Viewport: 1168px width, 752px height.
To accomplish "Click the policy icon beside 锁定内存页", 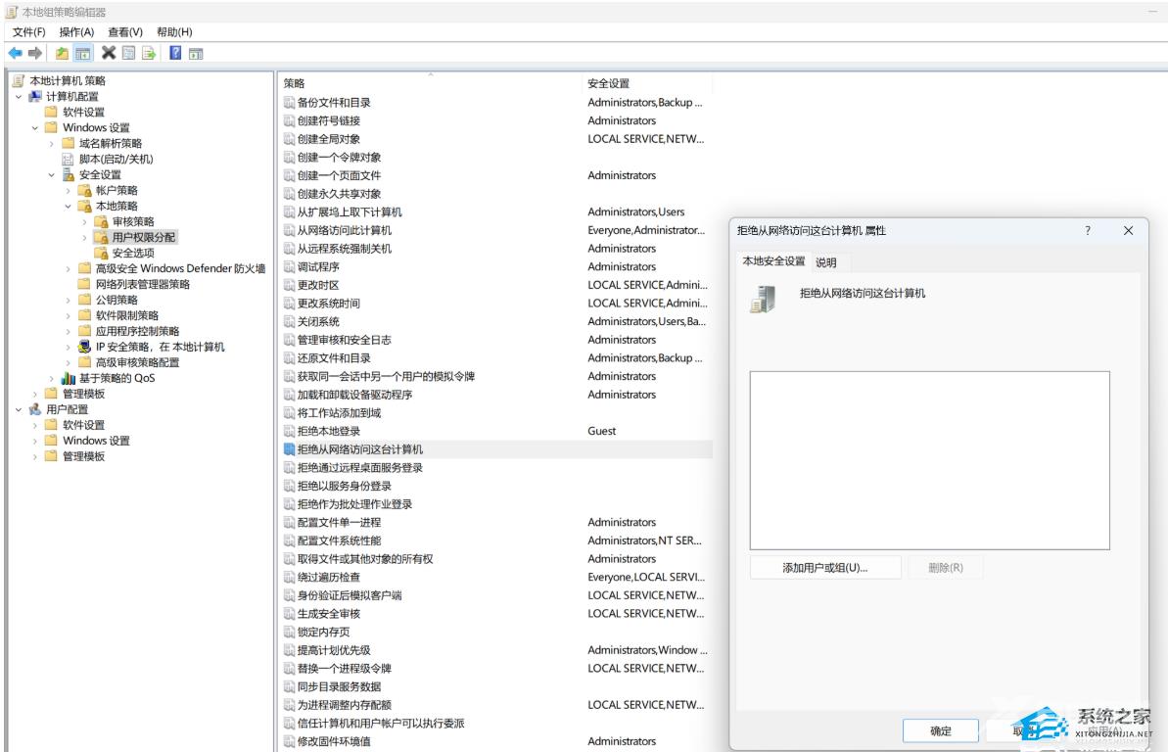I will 289,632.
